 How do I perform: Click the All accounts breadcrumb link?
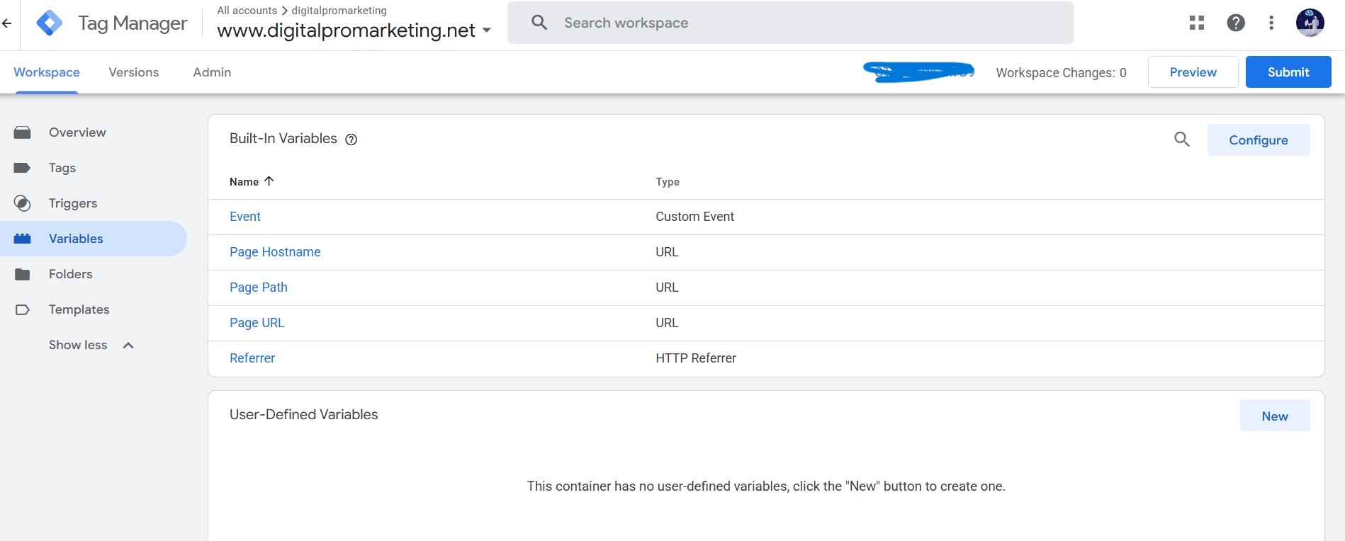point(247,11)
